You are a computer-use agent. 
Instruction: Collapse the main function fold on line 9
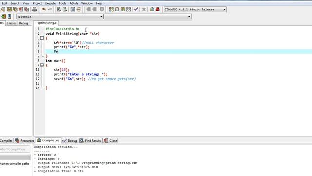point(42,65)
